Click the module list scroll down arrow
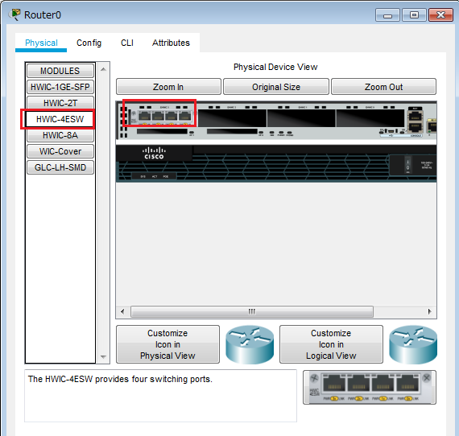459x436 pixels. tap(103, 356)
